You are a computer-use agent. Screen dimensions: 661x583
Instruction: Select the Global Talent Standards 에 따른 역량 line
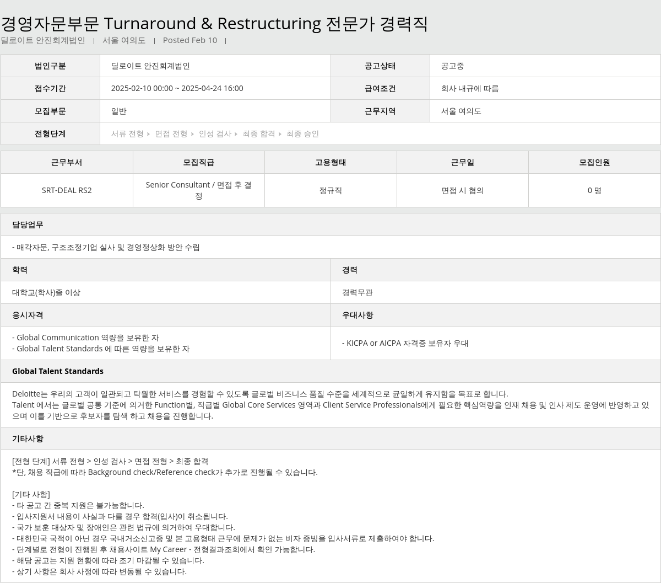click(x=101, y=349)
